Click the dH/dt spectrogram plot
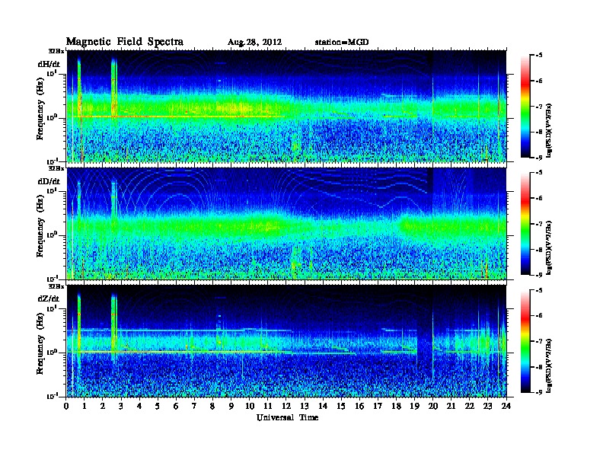The height and width of the screenshot is (466, 603). click(x=286, y=106)
